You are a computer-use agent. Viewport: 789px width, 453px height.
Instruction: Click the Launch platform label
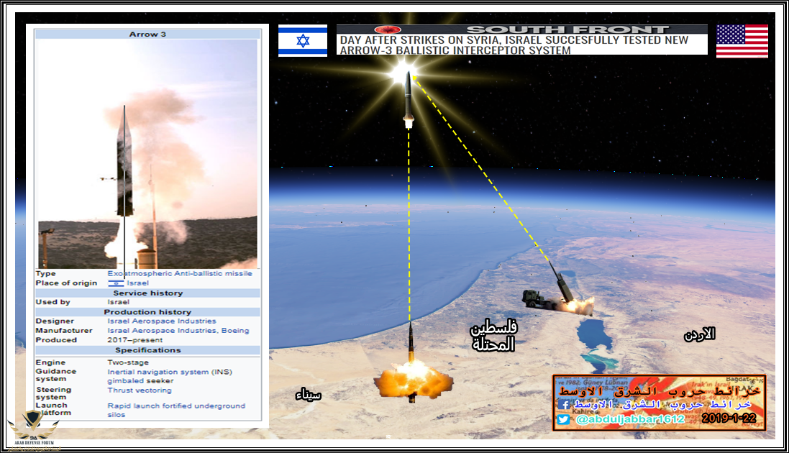[53, 408]
